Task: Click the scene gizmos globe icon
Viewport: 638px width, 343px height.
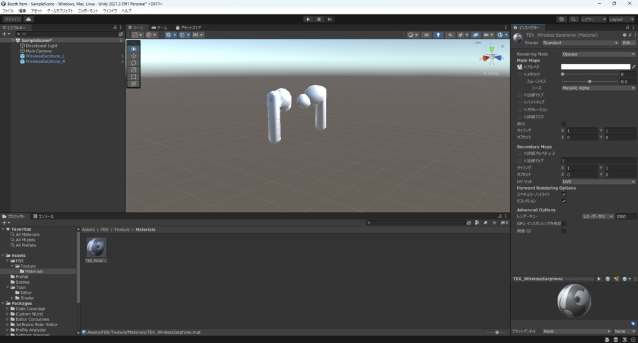Action: tap(500, 35)
